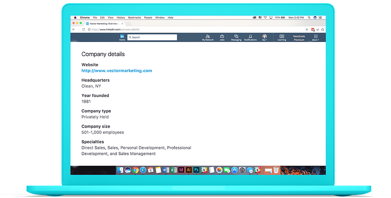Open the View menu

[111, 18]
